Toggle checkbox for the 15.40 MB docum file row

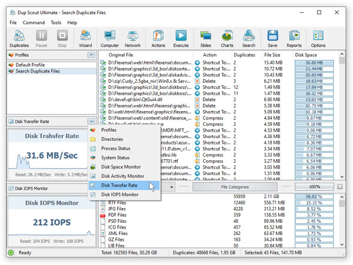click(x=103, y=63)
